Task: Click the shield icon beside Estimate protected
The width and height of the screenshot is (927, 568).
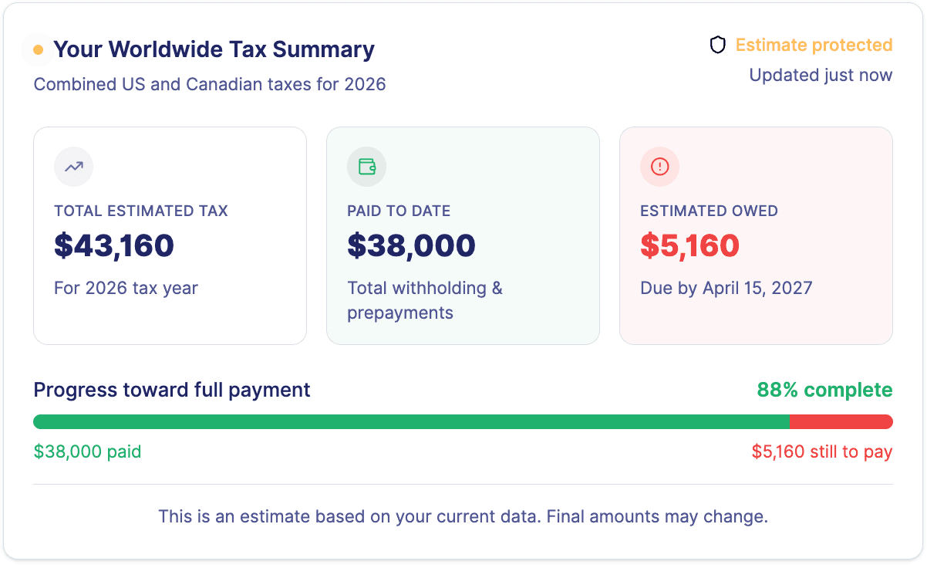Action: coord(718,46)
